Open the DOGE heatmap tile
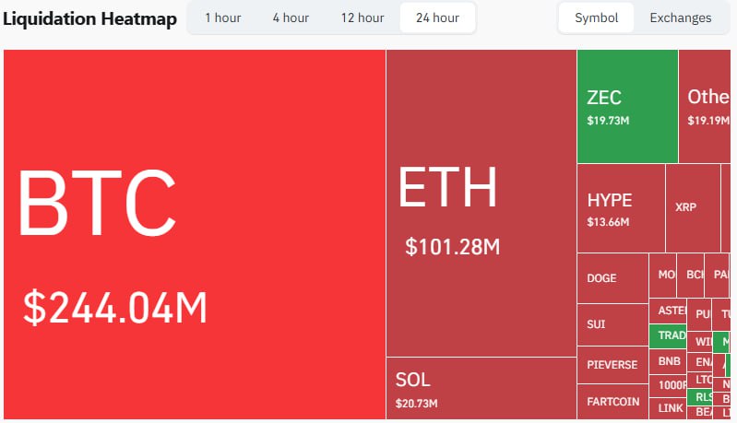This screenshot has width=737, height=423. coord(612,277)
